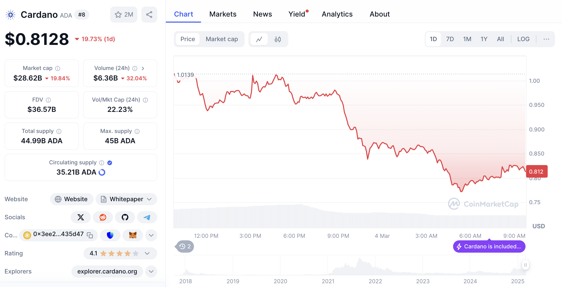Screen dimensions: 562x287
Task: Toggle the LOG scale on chart
Action: [x=523, y=39]
